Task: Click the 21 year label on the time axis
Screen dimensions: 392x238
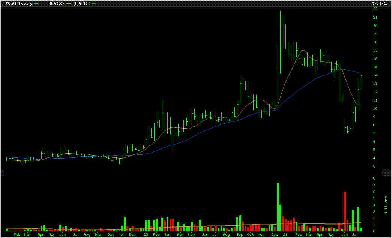Action: [x=285, y=235]
